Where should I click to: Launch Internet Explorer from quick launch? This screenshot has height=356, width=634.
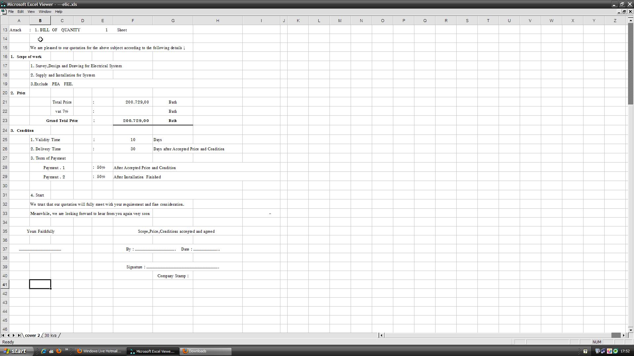[x=43, y=351]
